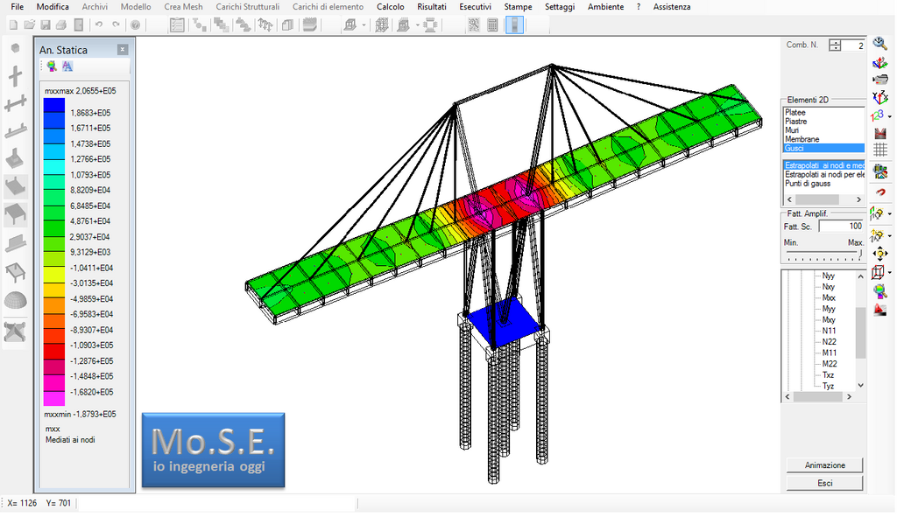Toggle the highlighted vertical bar toolbar button
This screenshot has height=517, width=897.
click(x=514, y=25)
